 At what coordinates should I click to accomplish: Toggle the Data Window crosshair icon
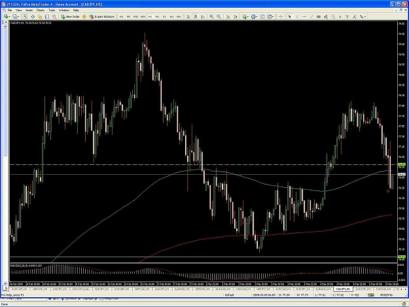pyautogui.click(x=33, y=16)
